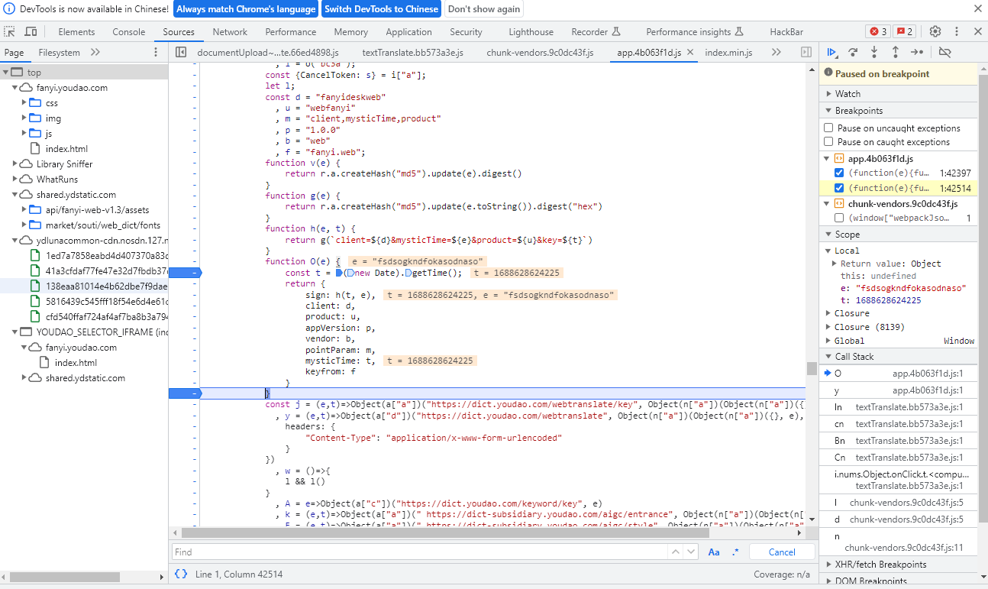Viewport: 988px width, 589px height.
Task: Open DevTools settings gear
Action: (935, 31)
